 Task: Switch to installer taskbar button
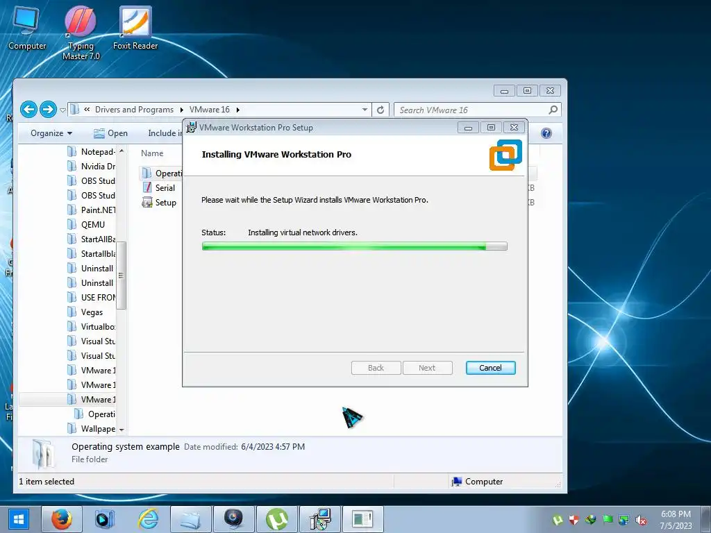tap(320, 519)
